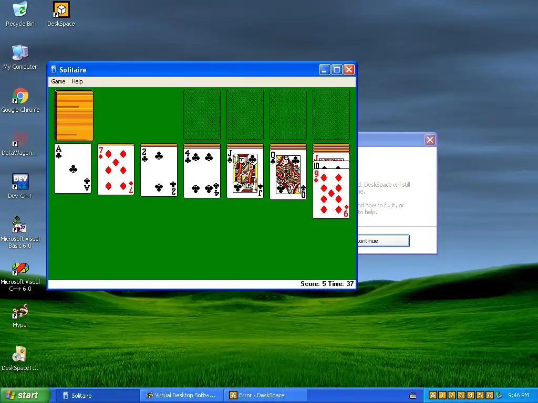
Task: Select the 7 of diamonds card
Action: point(116,169)
